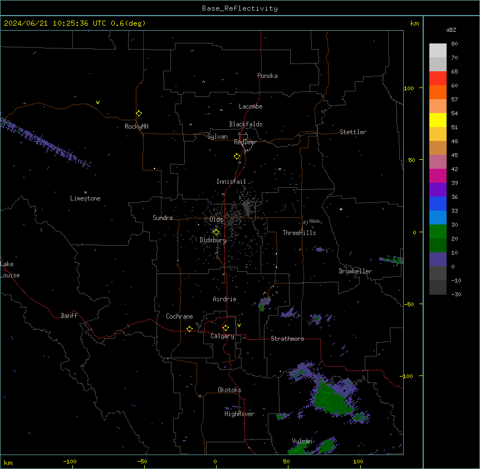
Task: Click the Innisfail city label
Action: pos(231,182)
